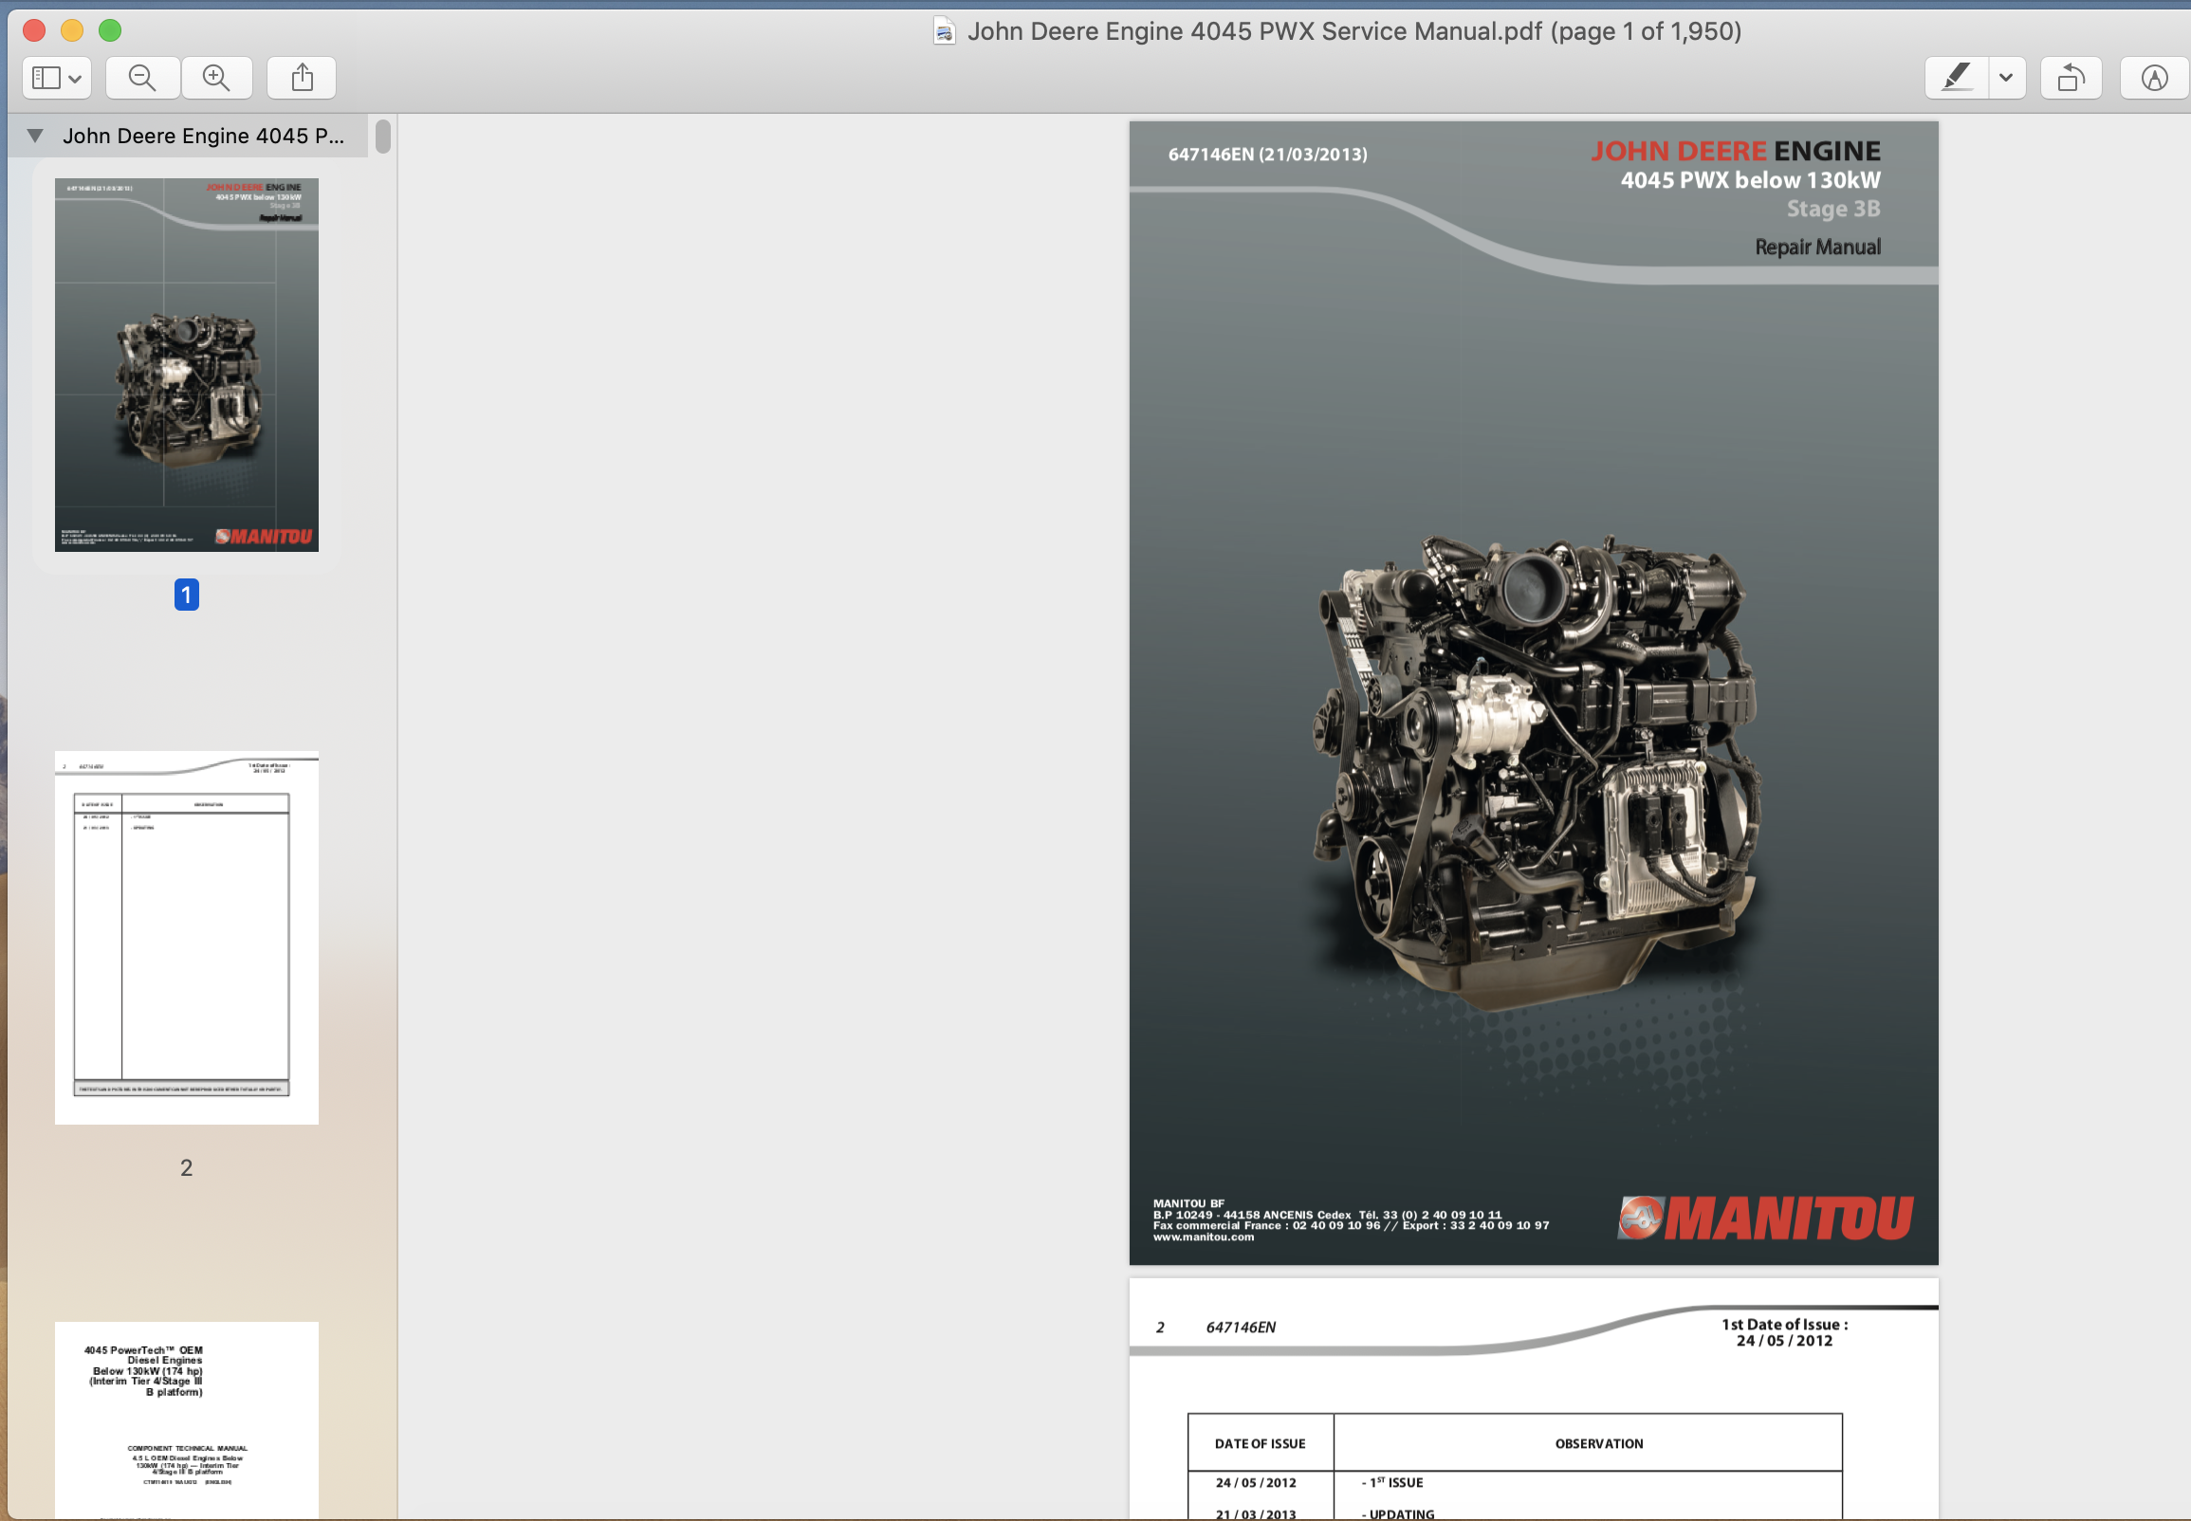The image size is (2191, 1521).
Task: Rotate the page with the Rotate button
Action: (2071, 78)
